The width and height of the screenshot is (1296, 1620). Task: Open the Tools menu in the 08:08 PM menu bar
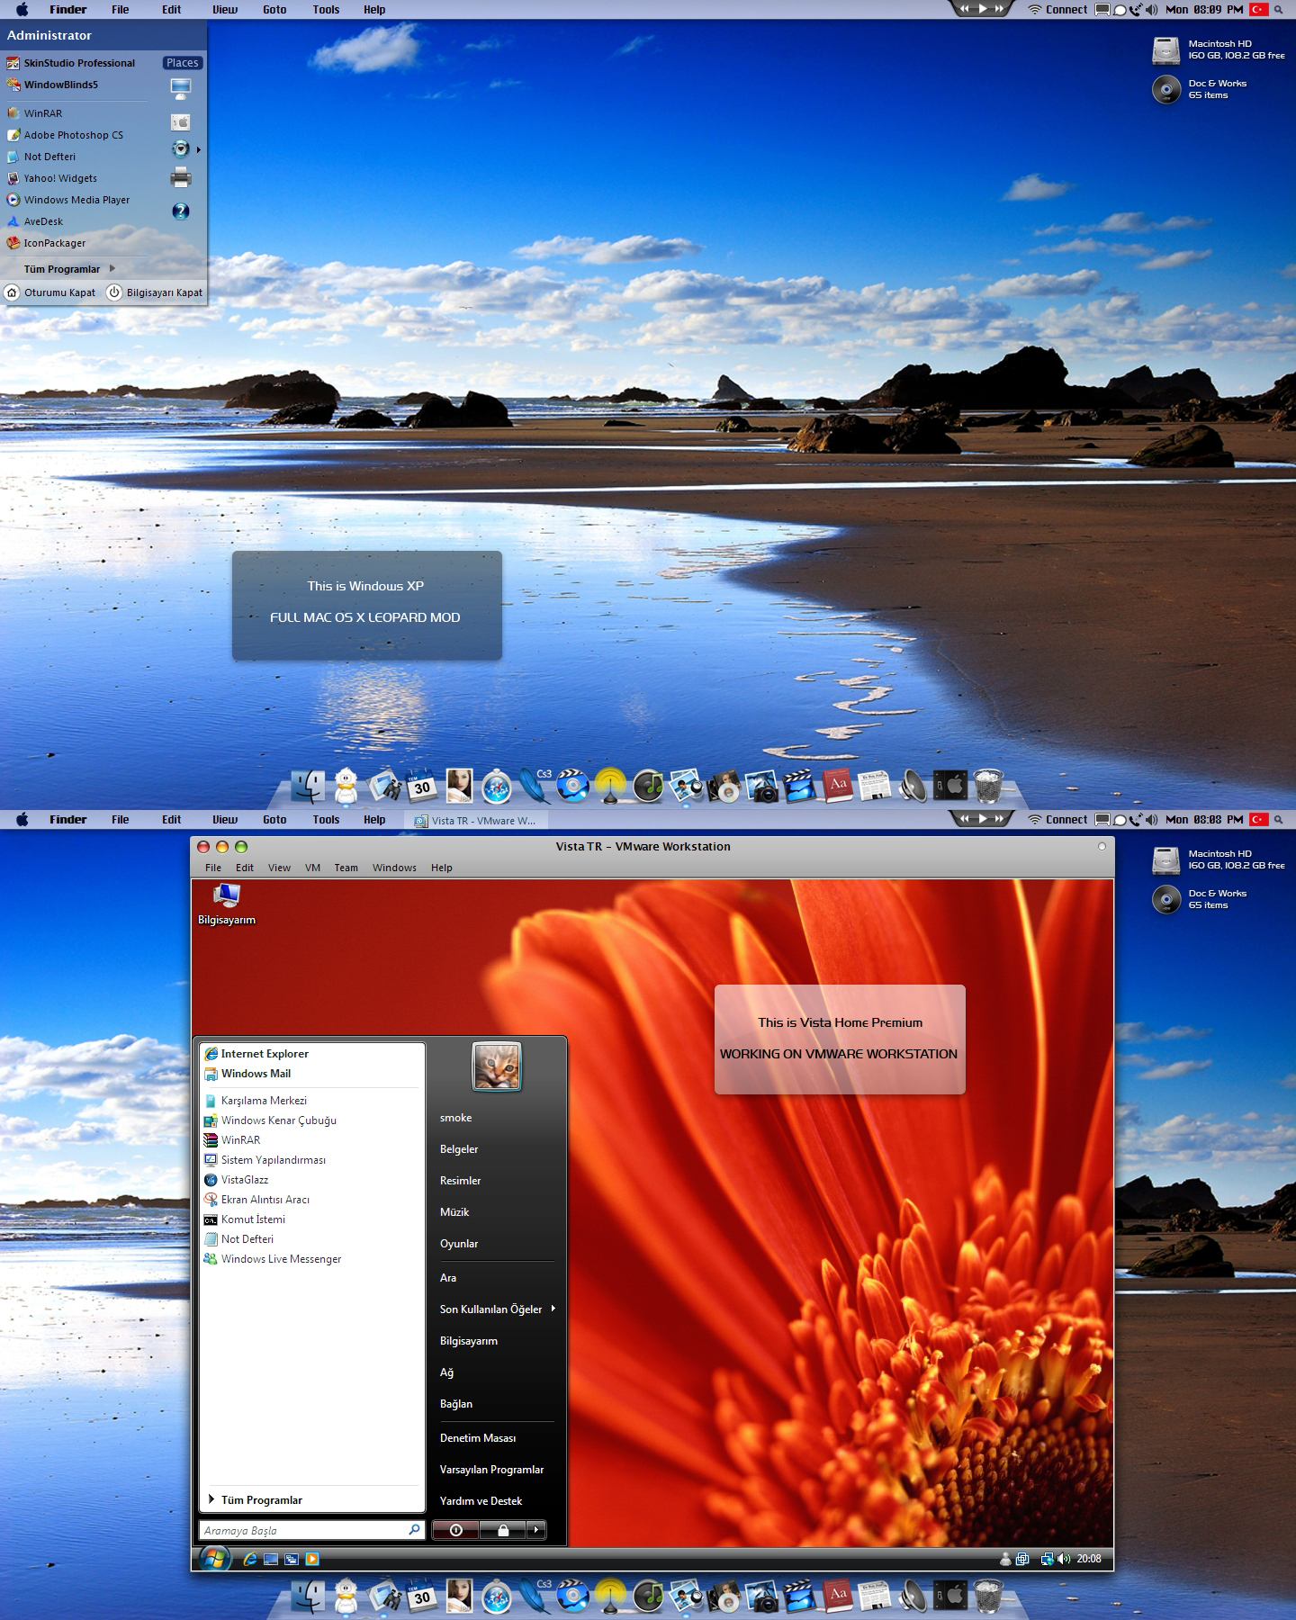coord(326,819)
